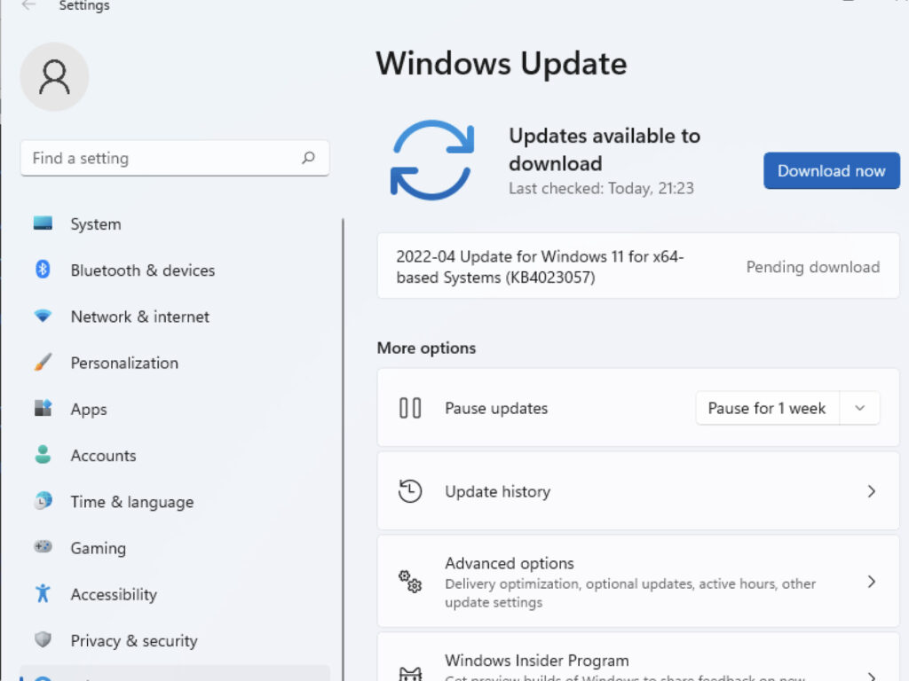Click the Pause for 1 week button
Viewport: 909px width, 681px height.
click(766, 408)
